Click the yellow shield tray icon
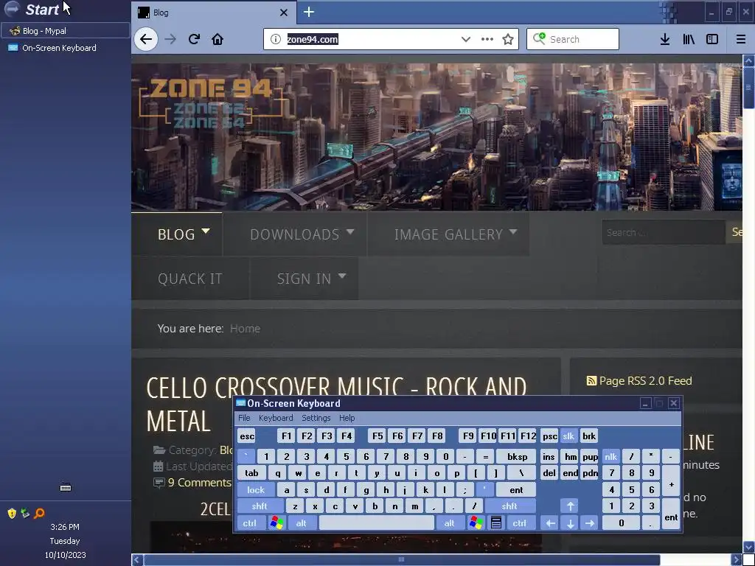This screenshot has height=566, width=755. (x=12, y=513)
